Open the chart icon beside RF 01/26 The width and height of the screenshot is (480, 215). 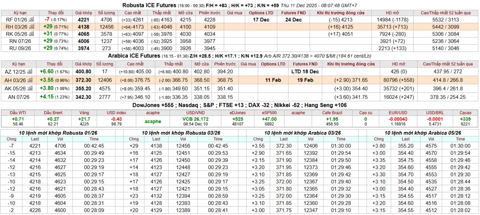pos(32,20)
